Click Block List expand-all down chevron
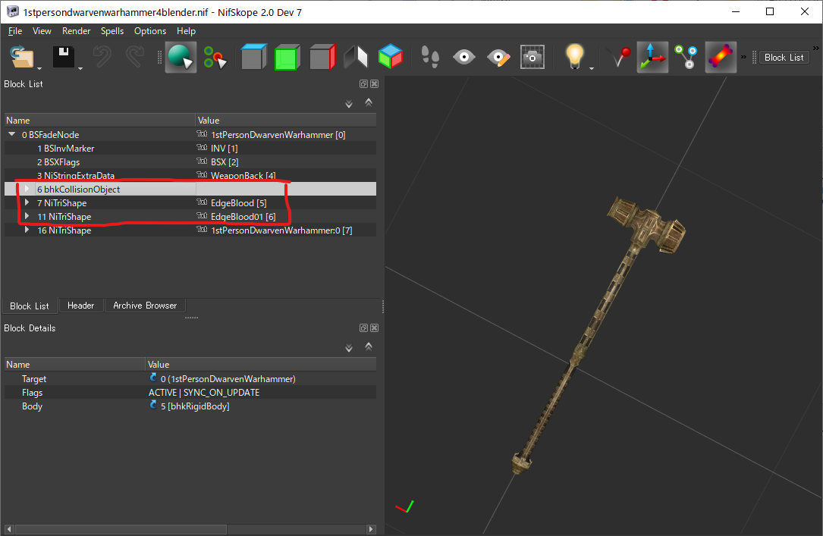823x536 pixels. click(348, 104)
